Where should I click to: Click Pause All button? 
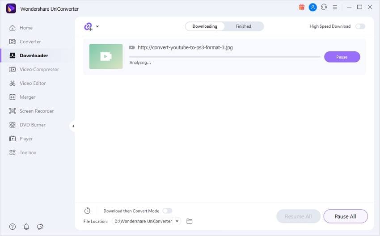[x=345, y=216]
